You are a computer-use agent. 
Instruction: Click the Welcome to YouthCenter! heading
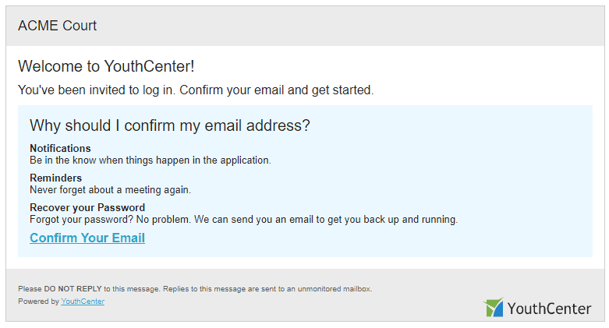pos(106,66)
